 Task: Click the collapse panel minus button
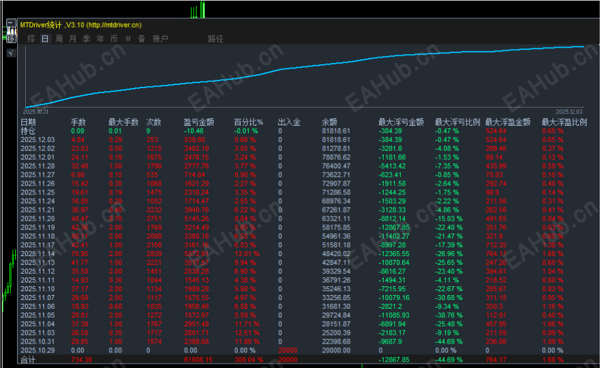(11, 23)
